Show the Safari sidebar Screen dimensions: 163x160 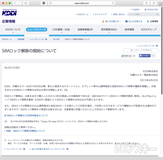point(26,3)
